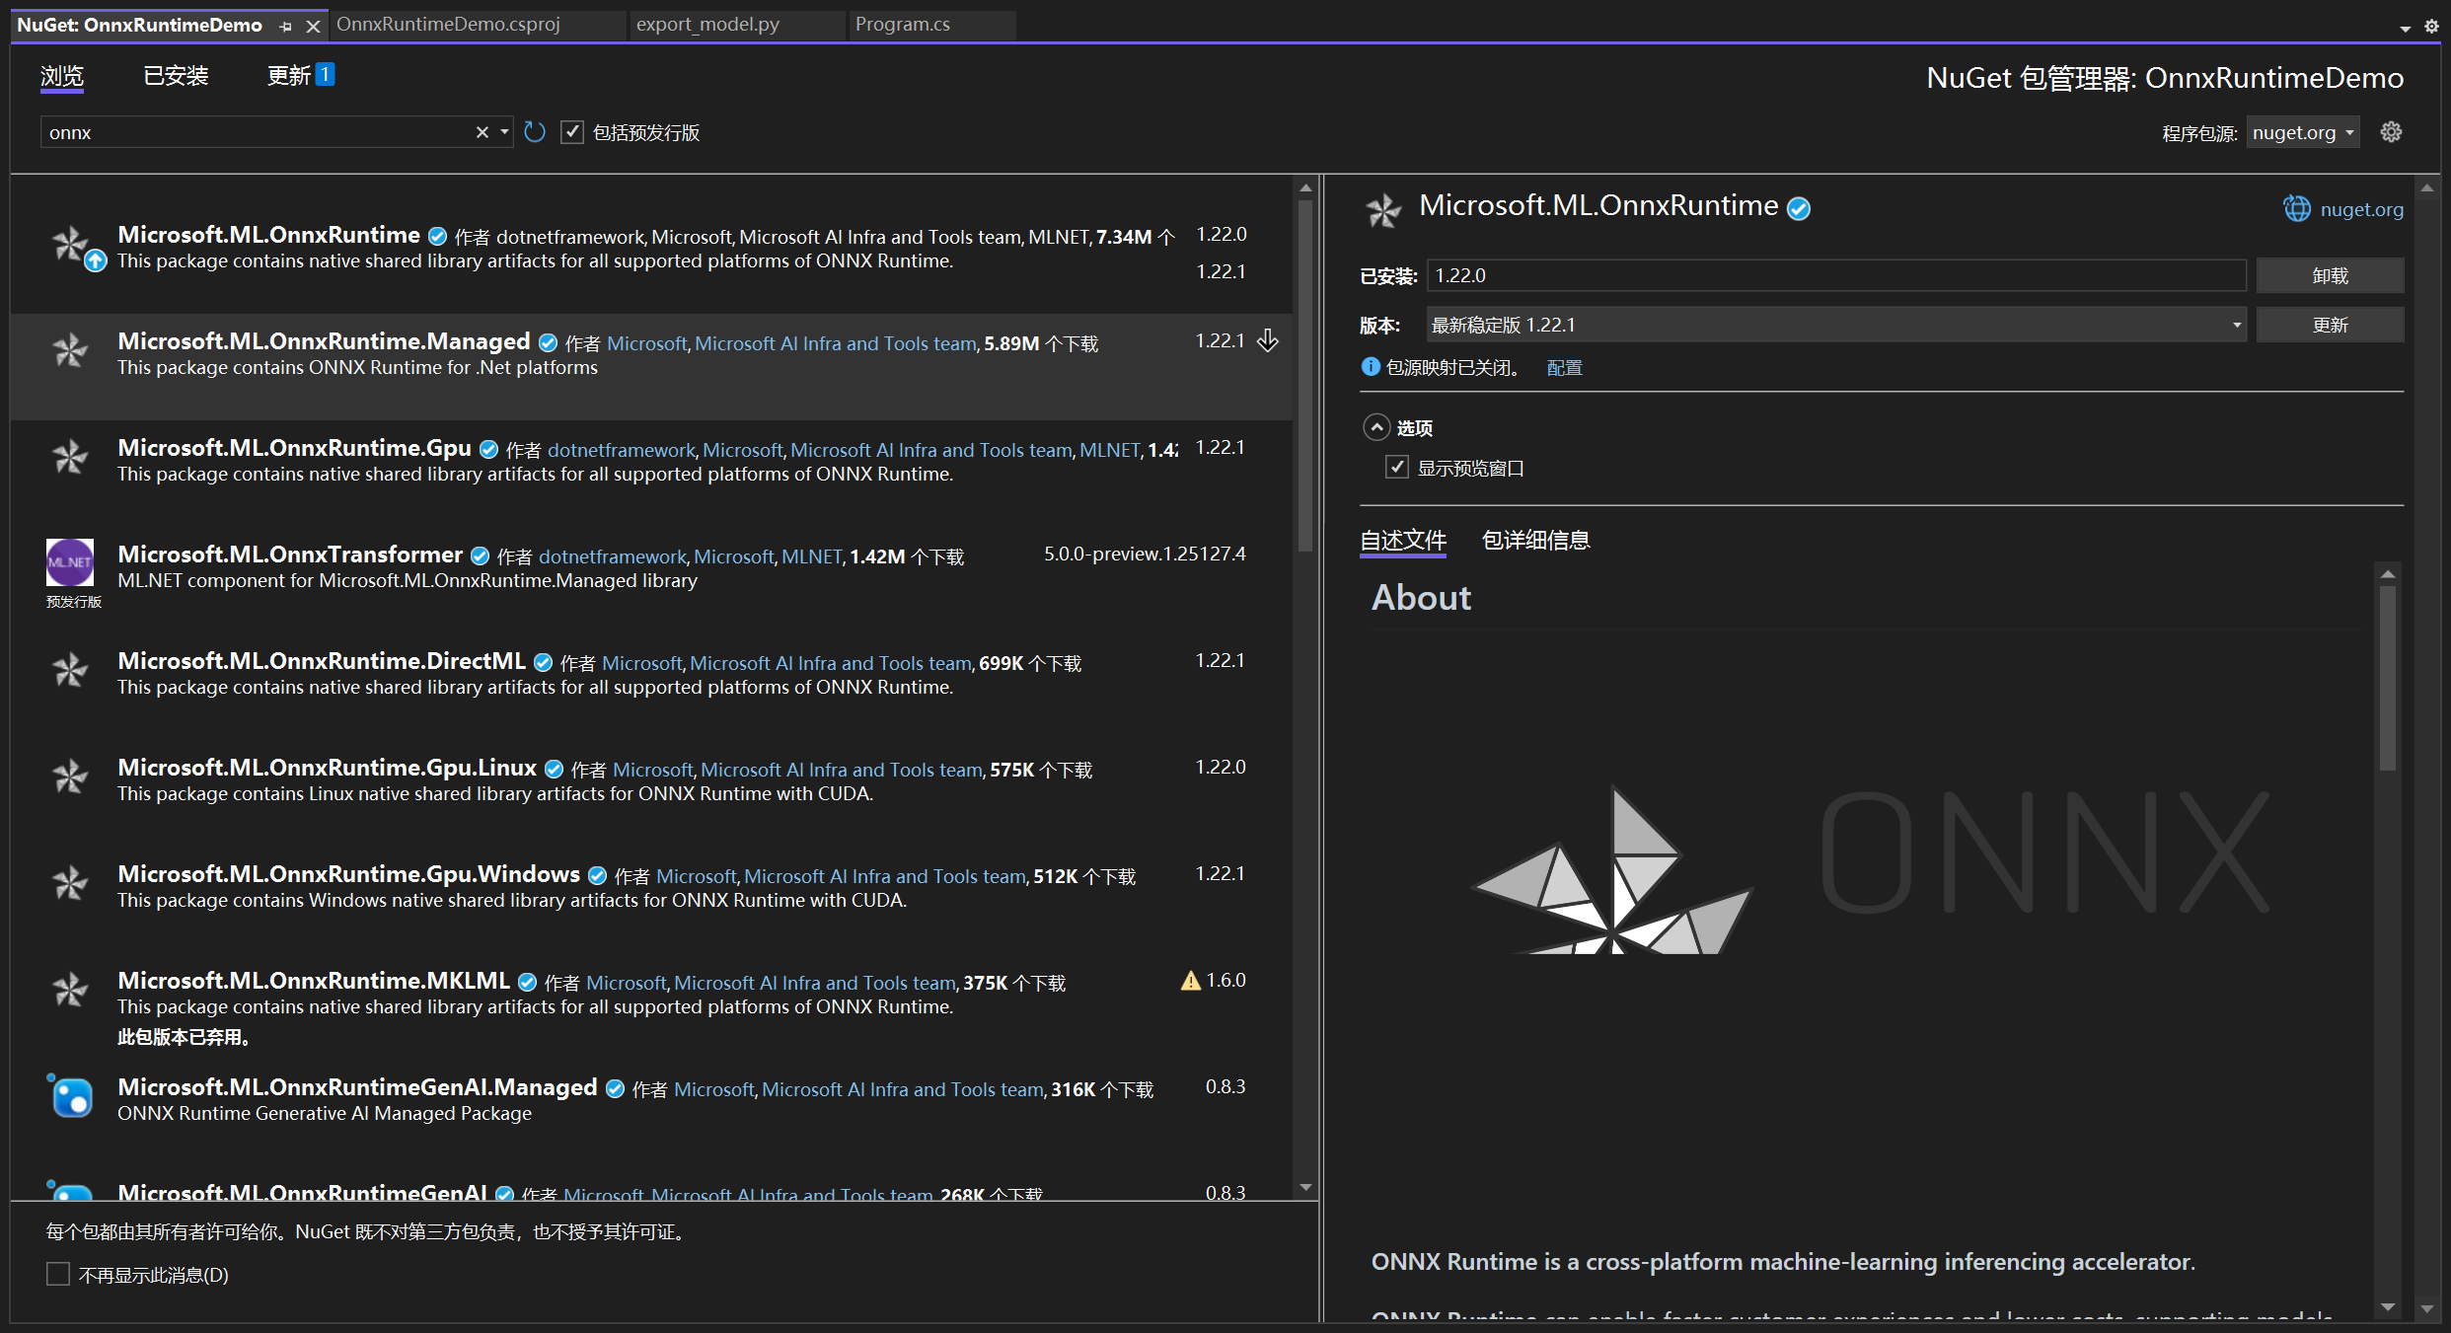Open package source settings gear
The height and width of the screenshot is (1333, 2451).
click(2391, 131)
